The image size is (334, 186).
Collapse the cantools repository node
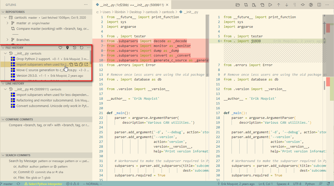(x=6, y=18)
